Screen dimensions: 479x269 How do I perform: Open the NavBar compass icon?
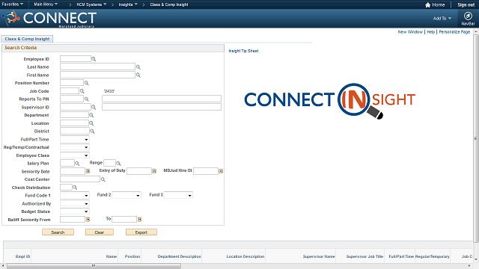[x=468, y=16]
